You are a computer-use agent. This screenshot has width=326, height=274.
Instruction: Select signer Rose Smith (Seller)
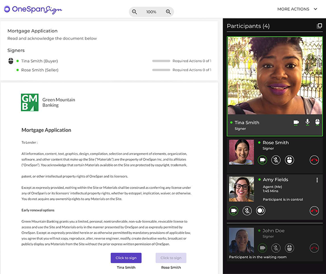40,70
